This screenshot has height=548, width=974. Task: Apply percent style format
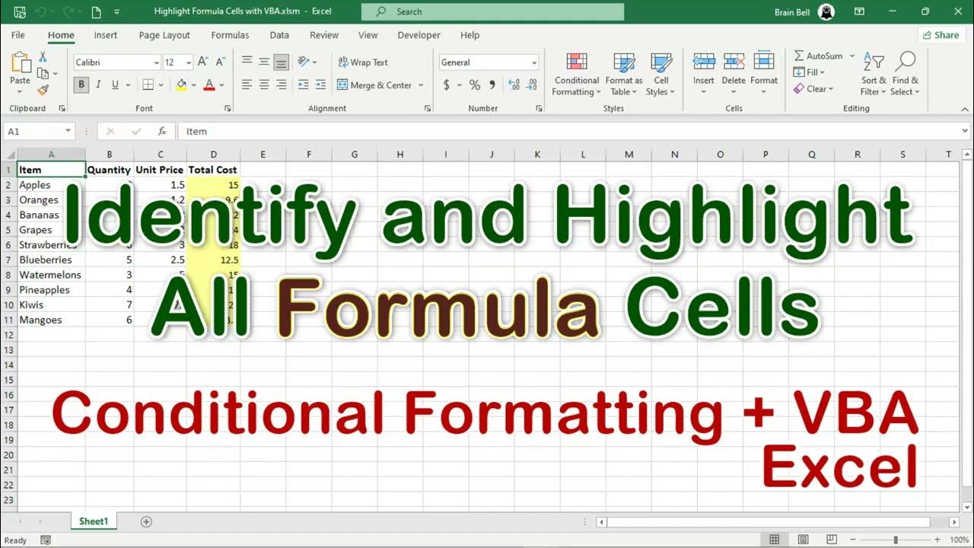pos(475,85)
